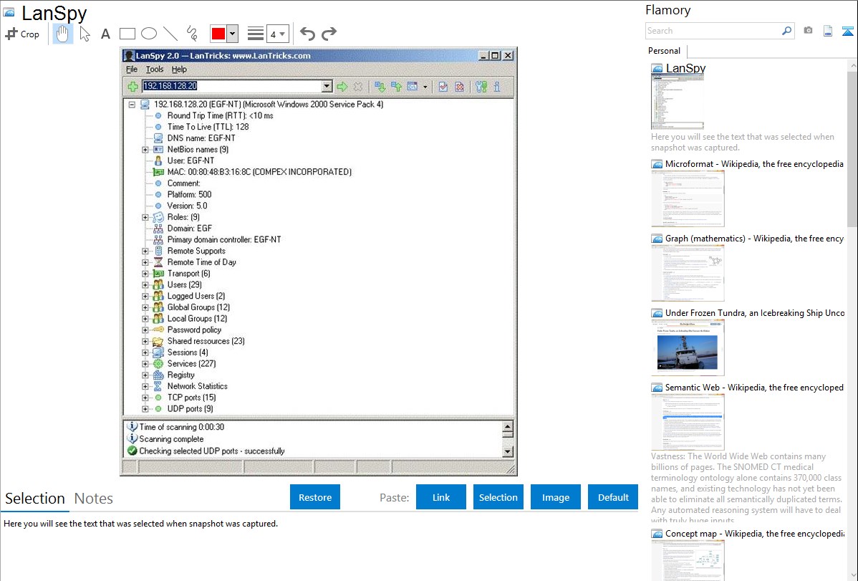This screenshot has height=581, width=858.
Task: Select the arrow pointer tool
Action: pos(85,34)
